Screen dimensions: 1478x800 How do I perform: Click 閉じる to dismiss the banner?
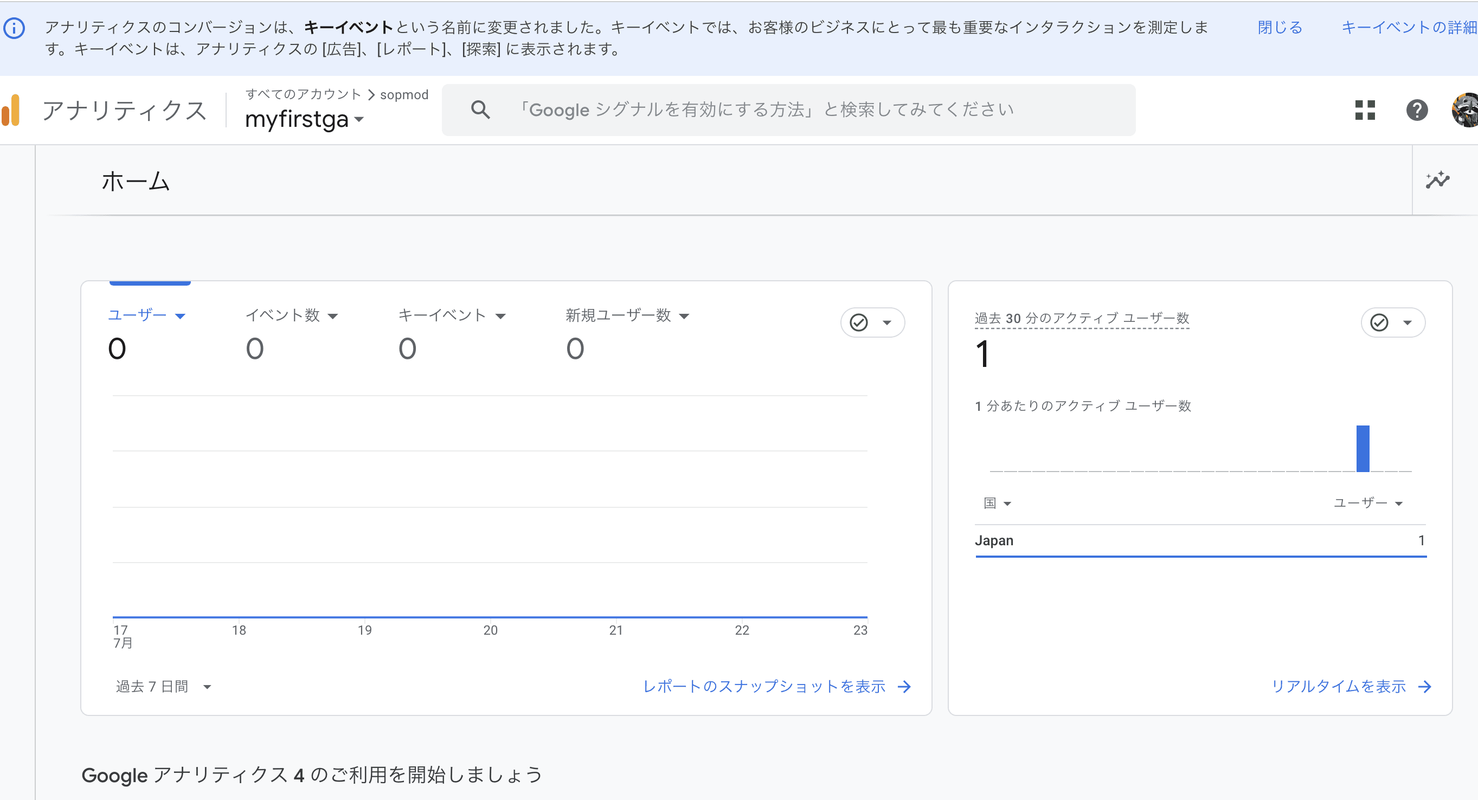(x=1280, y=28)
